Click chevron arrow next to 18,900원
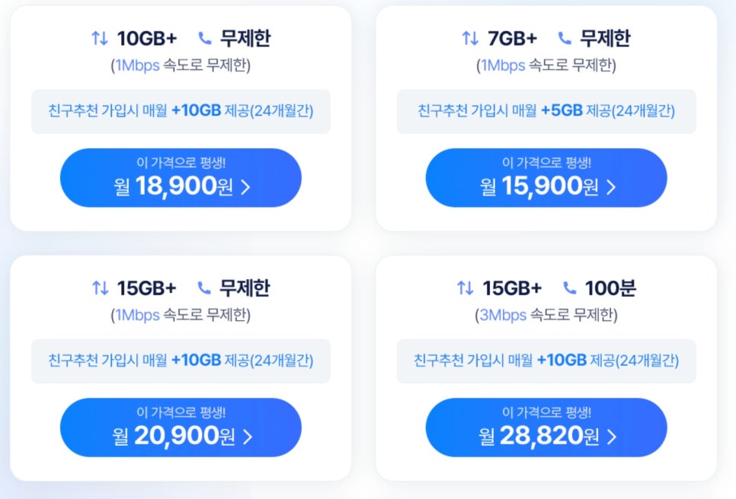736x499 pixels. tap(245, 187)
